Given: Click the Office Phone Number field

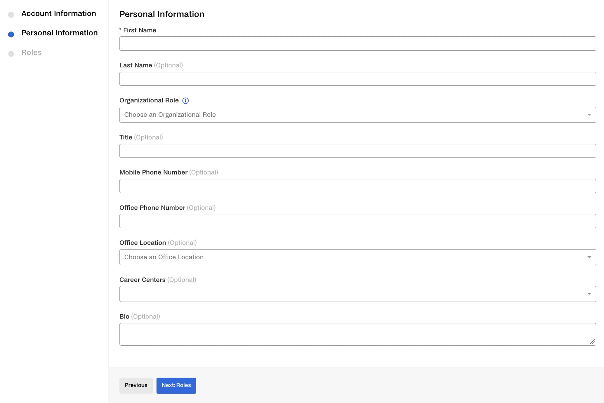Looking at the screenshot, I should coord(358,221).
